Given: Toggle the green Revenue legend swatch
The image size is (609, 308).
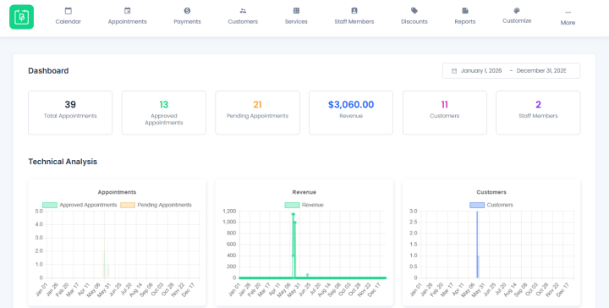Looking at the screenshot, I should [x=292, y=205].
